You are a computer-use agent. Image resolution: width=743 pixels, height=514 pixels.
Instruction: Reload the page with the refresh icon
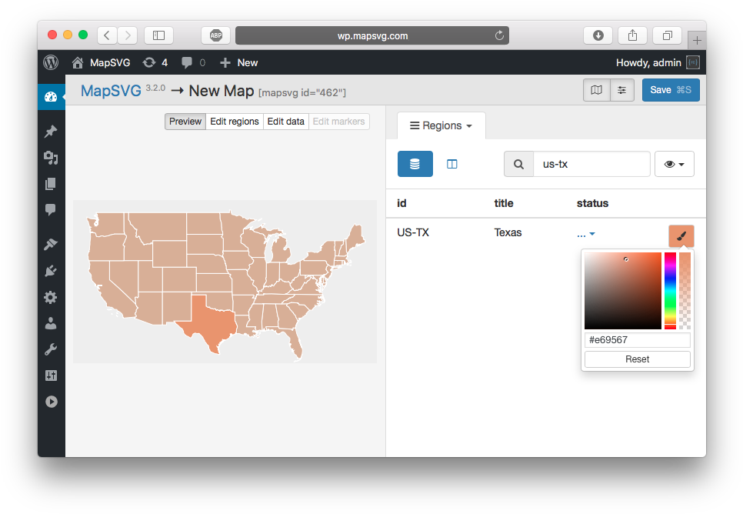(x=499, y=35)
